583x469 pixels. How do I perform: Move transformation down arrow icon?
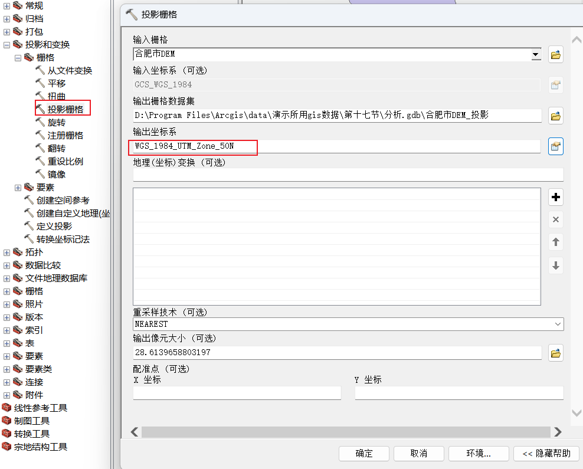(x=555, y=265)
